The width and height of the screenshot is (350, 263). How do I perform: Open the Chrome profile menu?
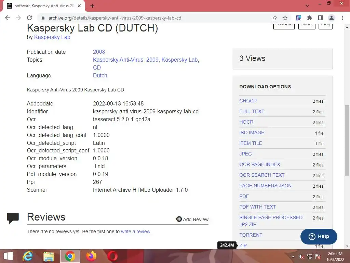pos(332,18)
